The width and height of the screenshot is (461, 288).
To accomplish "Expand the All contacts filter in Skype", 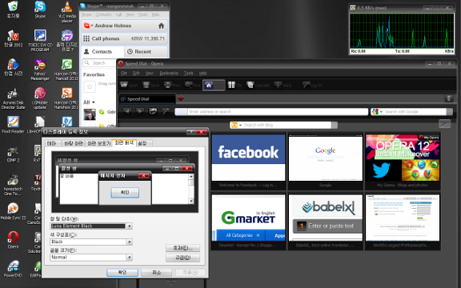I will tap(89, 102).
